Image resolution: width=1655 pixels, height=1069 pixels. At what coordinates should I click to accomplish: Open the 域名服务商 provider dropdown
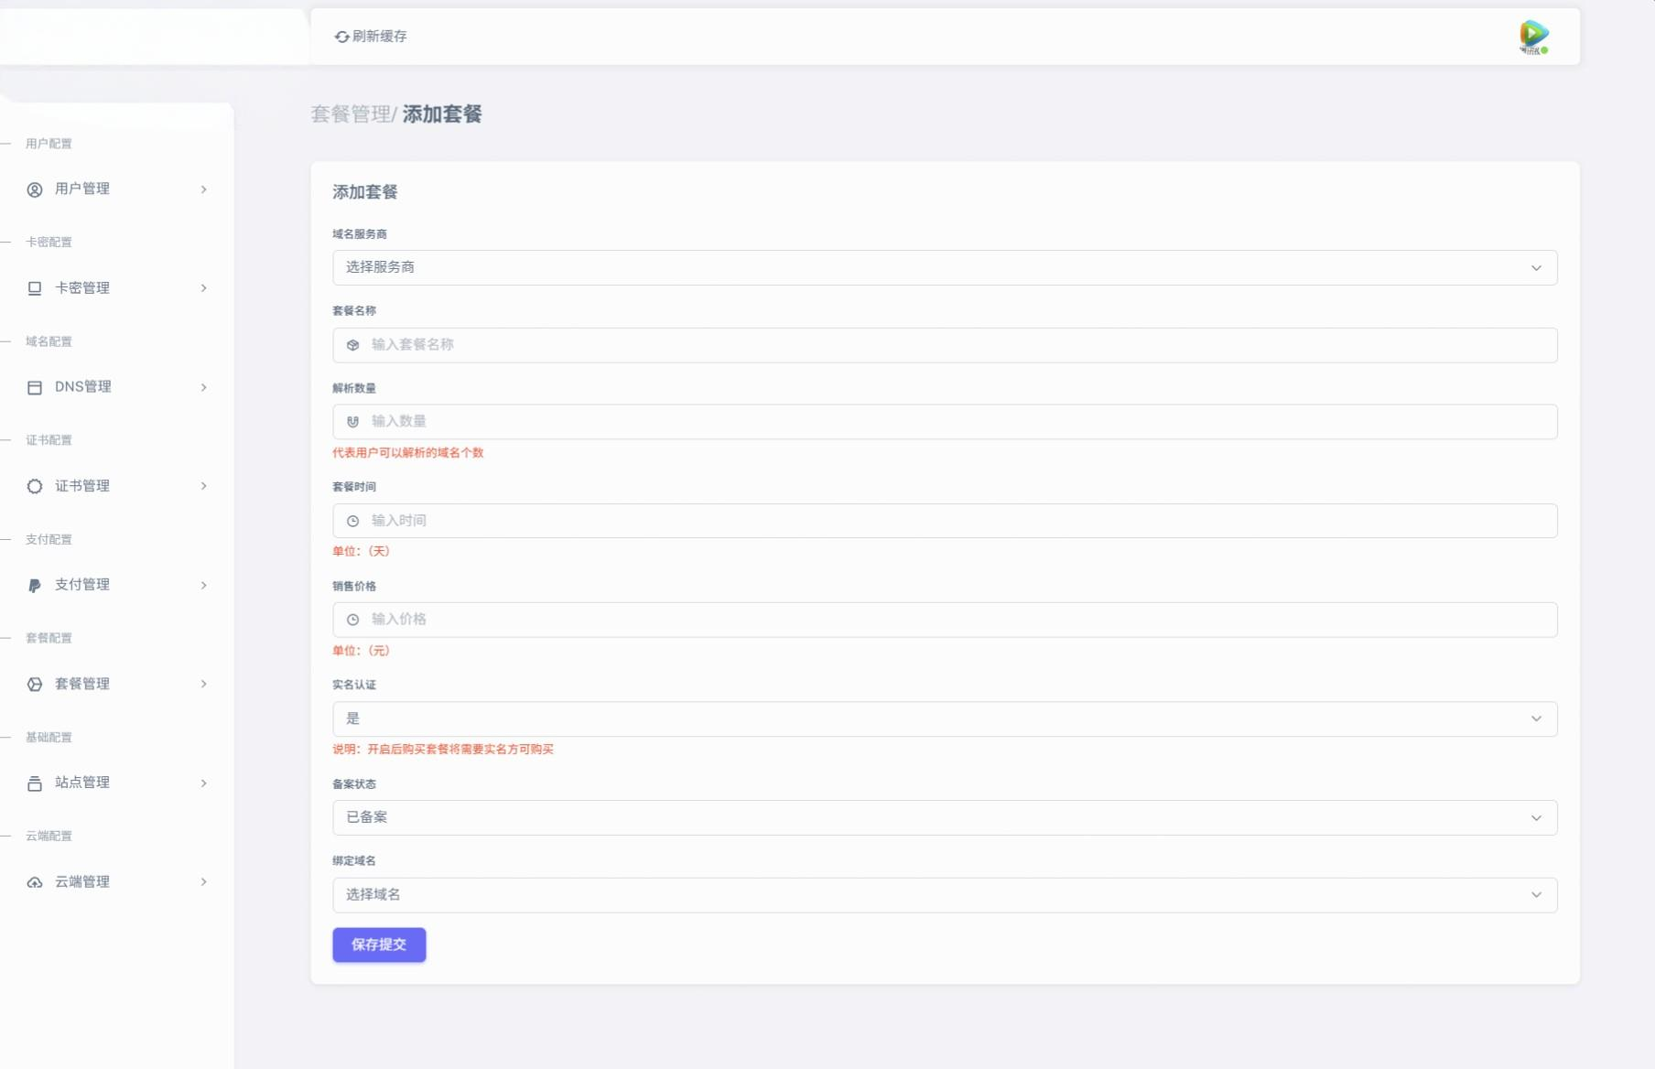point(944,267)
